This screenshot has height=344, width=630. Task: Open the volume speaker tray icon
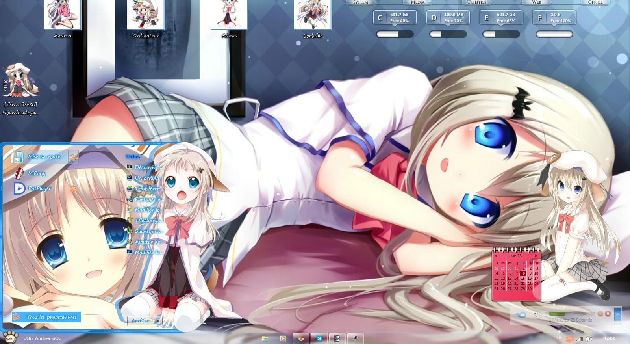point(589,339)
